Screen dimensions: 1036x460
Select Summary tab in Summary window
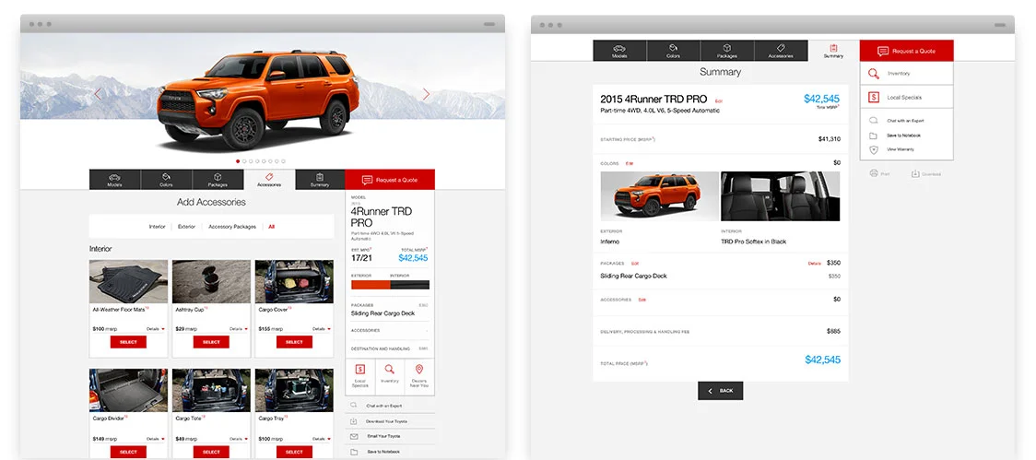pyautogui.click(x=833, y=51)
